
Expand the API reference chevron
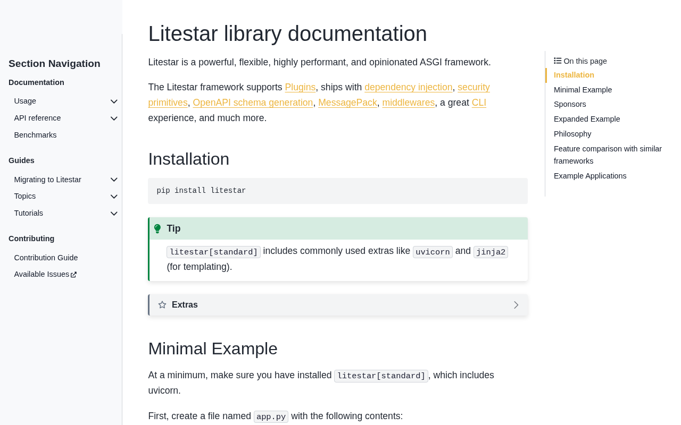tap(114, 118)
